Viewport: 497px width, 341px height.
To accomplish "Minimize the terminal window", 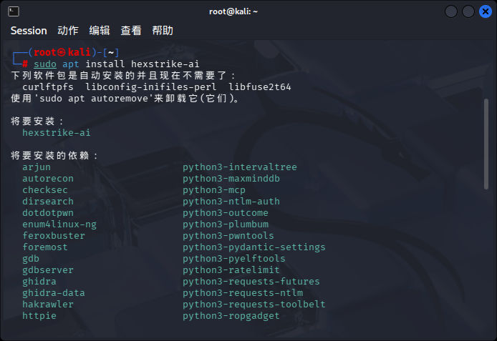I will 451,11.
